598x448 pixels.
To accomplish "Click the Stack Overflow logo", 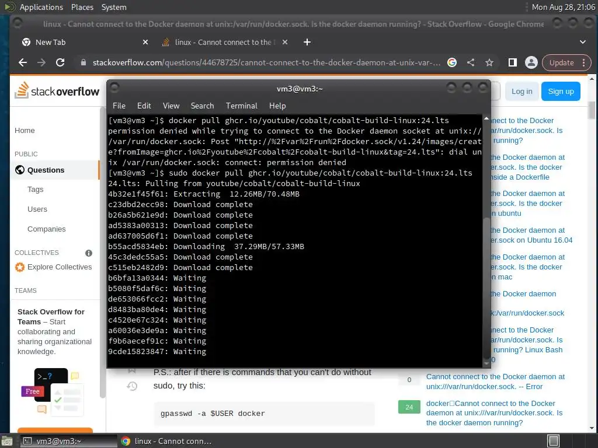I will (x=57, y=90).
